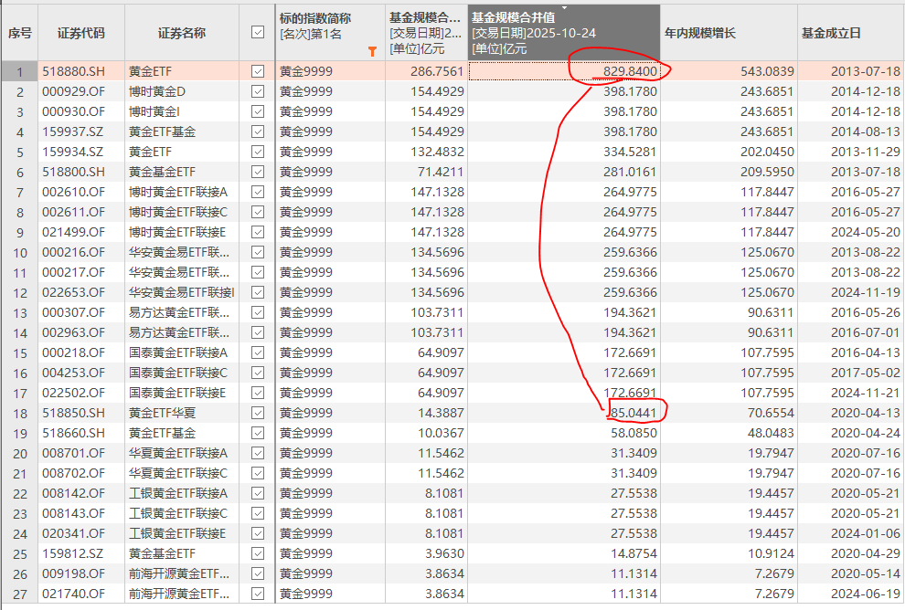Click security code 004253.OF
The image size is (905, 610).
(73, 373)
